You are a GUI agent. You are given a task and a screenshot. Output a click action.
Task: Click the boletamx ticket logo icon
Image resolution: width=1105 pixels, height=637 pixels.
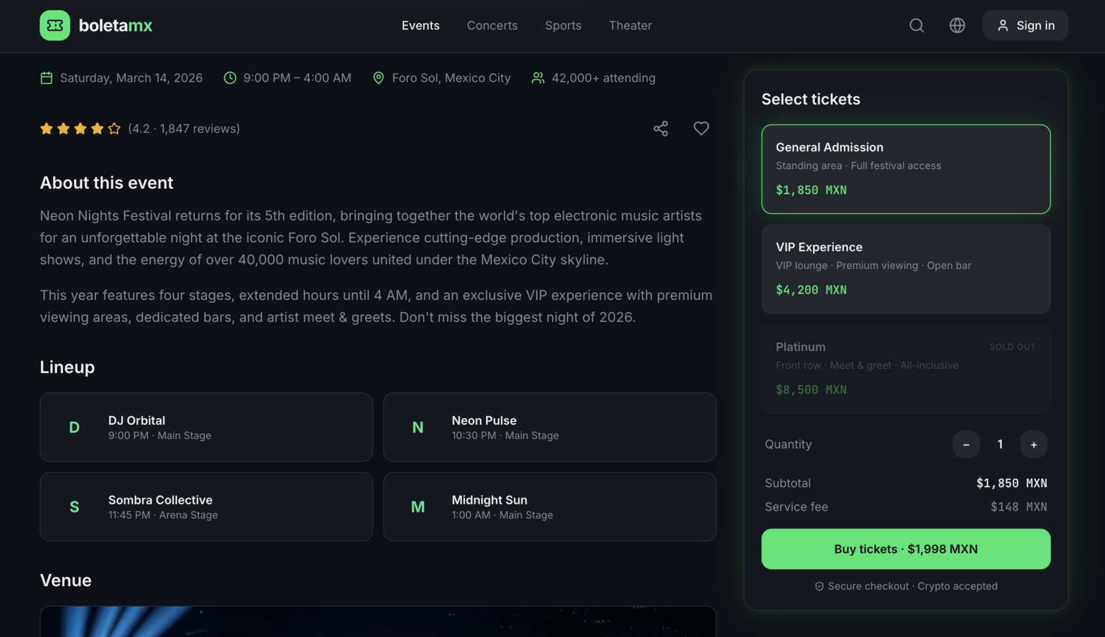(x=55, y=25)
